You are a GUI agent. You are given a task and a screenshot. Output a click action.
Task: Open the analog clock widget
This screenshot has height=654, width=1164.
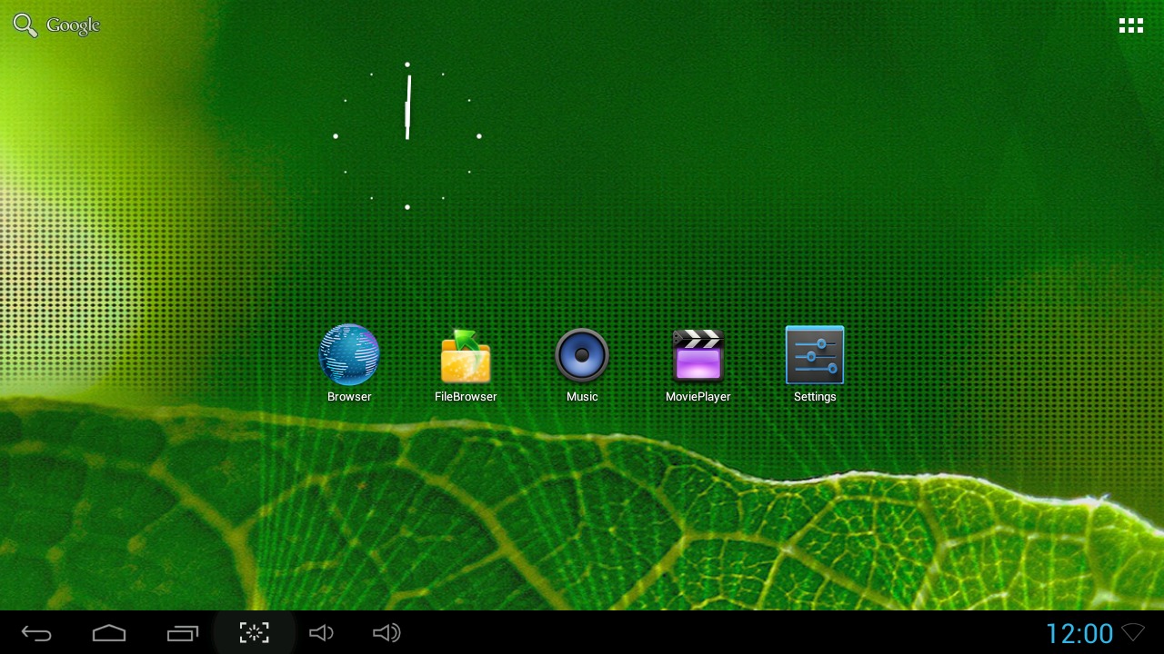pyautogui.click(x=407, y=136)
